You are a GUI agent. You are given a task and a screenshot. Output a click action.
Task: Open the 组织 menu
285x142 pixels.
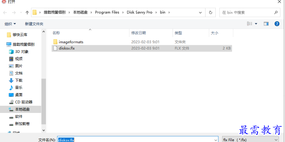[10, 24]
